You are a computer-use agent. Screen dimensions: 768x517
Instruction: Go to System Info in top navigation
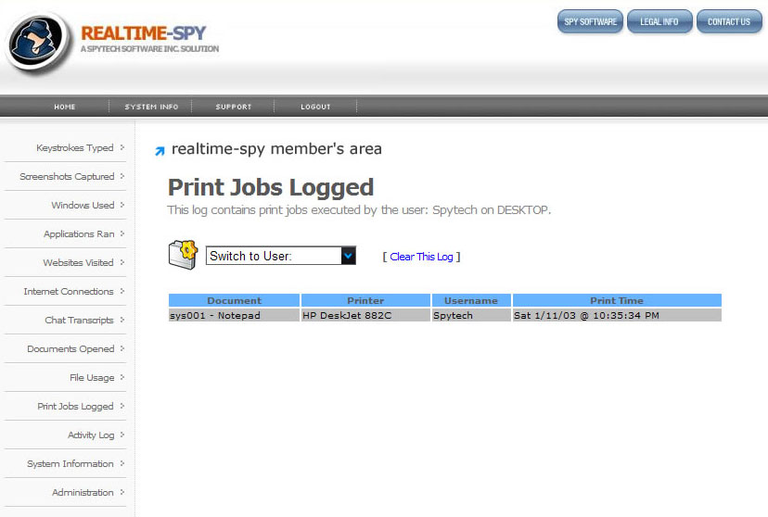151,107
